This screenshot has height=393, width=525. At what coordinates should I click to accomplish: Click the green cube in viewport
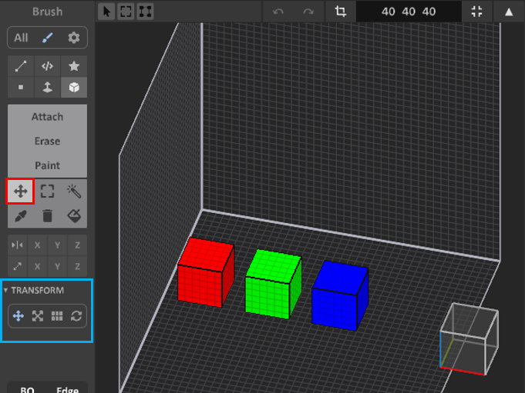pyautogui.click(x=273, y=284)
